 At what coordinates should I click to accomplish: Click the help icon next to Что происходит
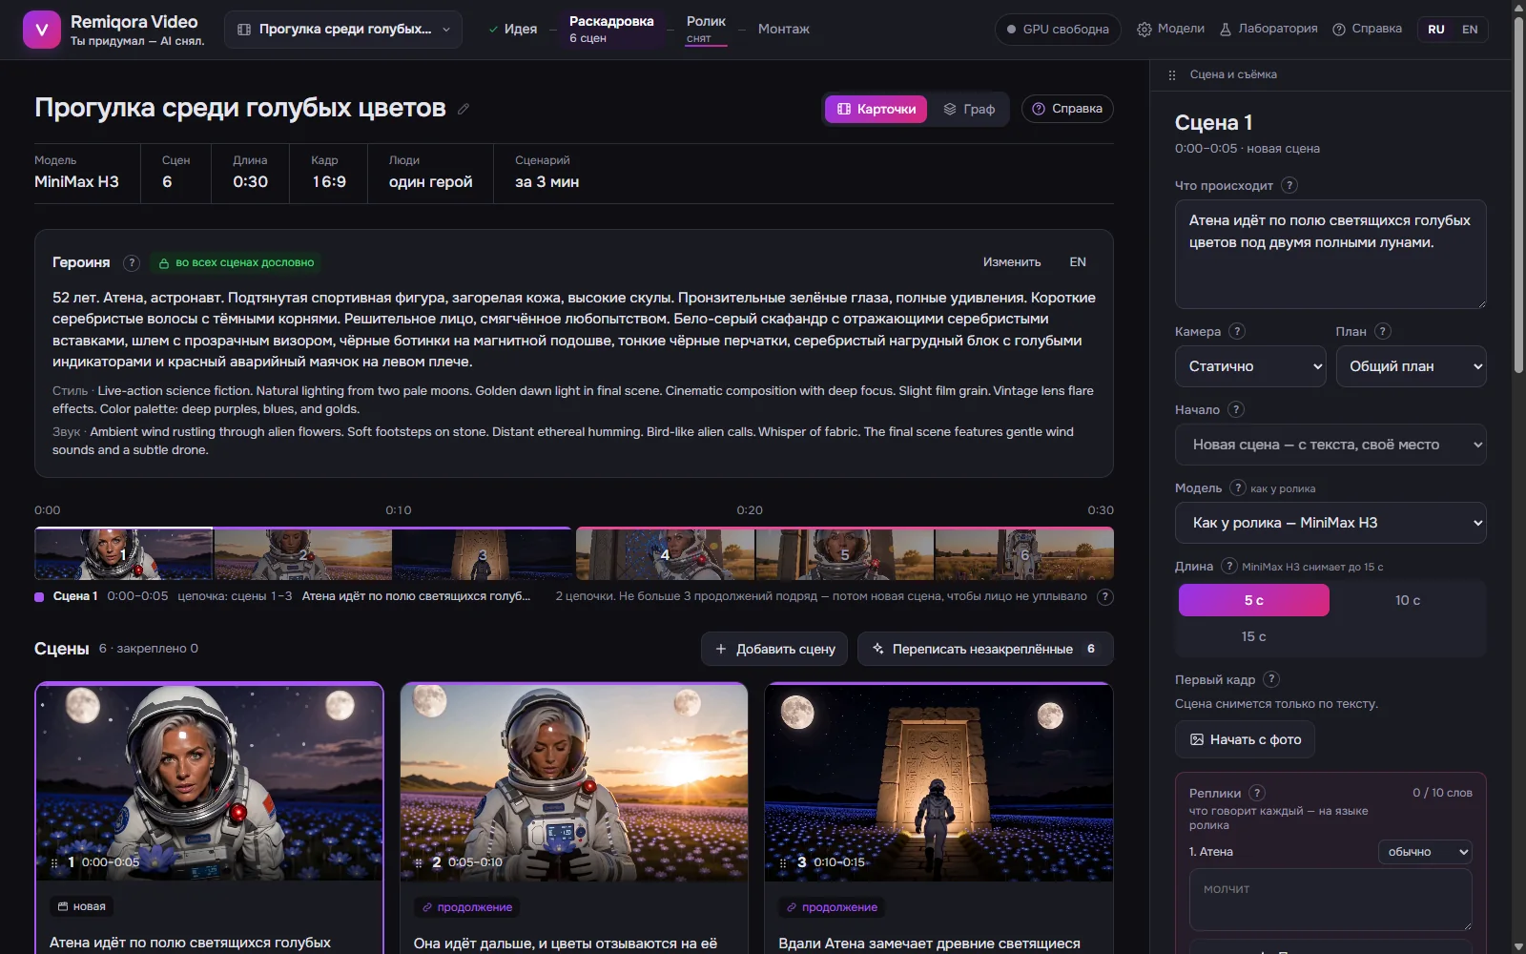point(1289,185)
